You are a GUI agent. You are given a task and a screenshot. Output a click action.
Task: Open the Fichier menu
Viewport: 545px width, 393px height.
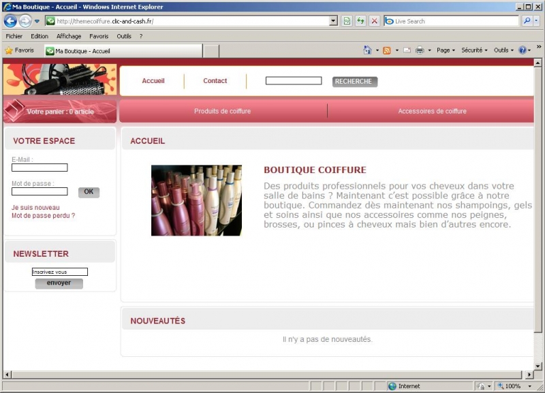point(14,36)
